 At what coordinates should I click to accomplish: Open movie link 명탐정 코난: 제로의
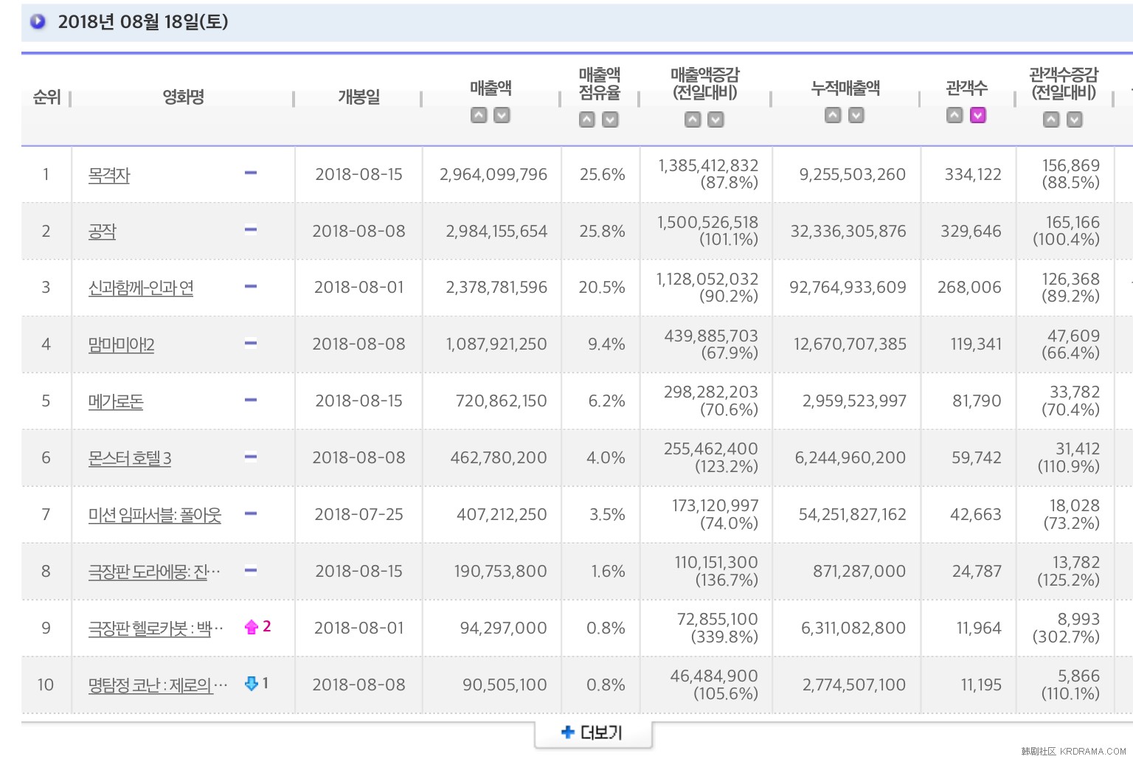coord(158,686)
